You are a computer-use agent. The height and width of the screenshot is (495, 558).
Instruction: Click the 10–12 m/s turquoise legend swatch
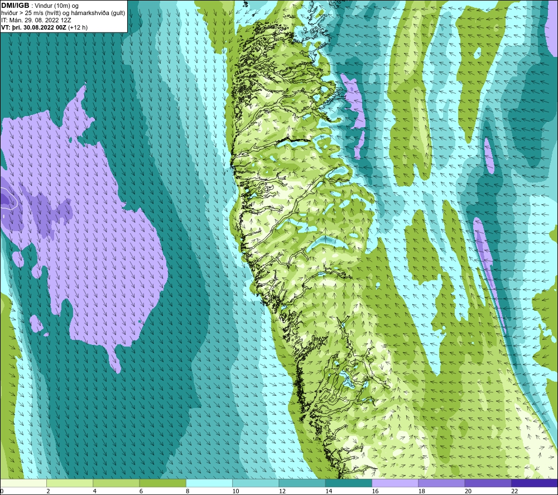pyautogui.click(x=256, y=483)
